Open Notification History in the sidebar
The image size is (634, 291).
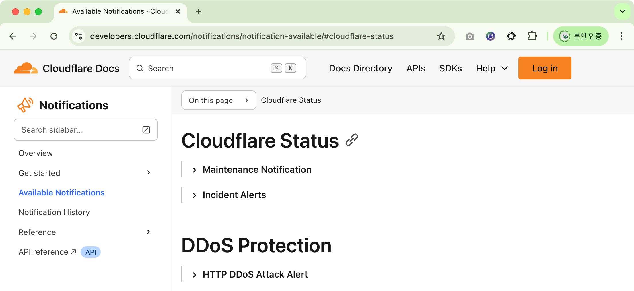click(54, 212)
